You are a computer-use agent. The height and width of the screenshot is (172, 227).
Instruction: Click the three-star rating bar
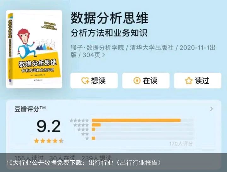pos(143,130)
